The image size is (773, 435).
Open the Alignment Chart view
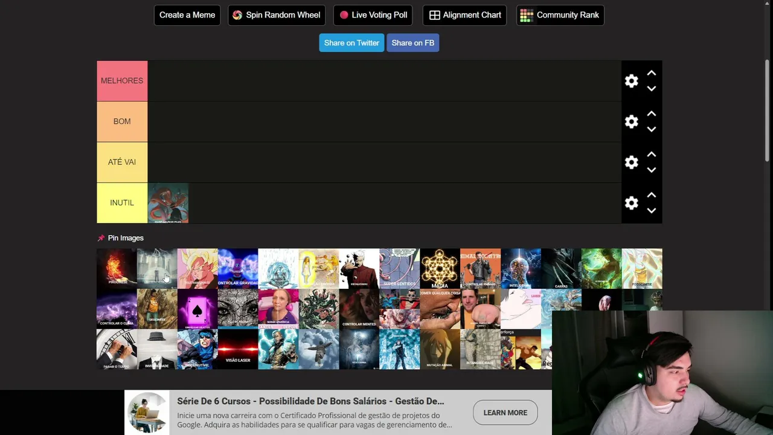(465, 15)
